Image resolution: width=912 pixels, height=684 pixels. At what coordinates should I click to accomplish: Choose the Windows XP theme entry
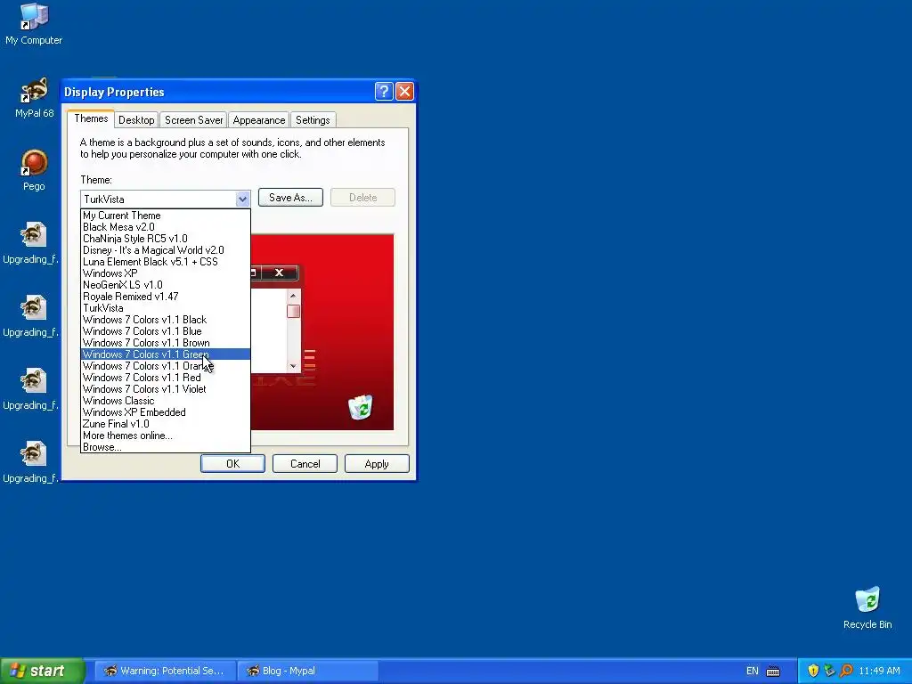[165, 273]
